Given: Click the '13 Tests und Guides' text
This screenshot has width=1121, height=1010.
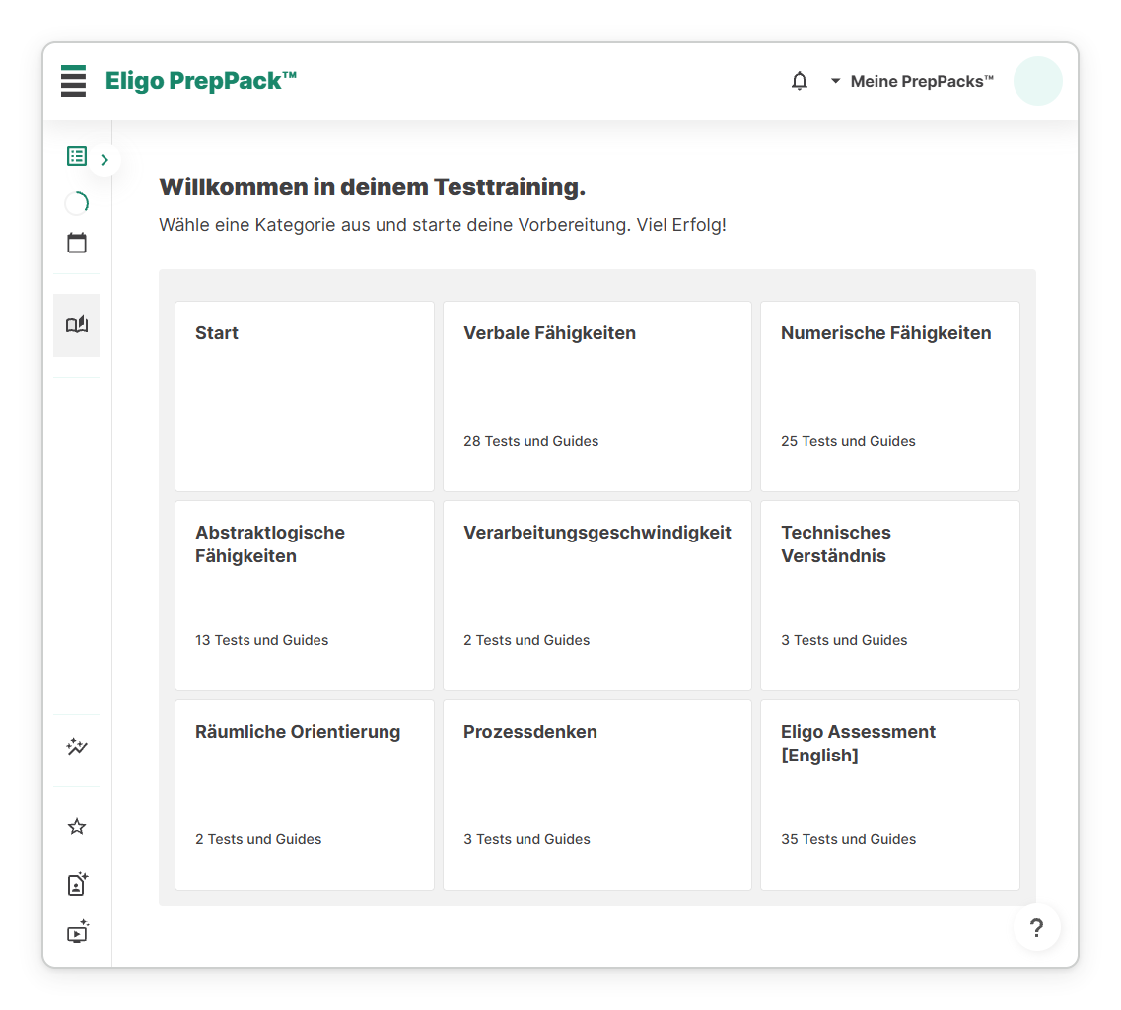Looking at the screenshot, I should click(x=261, y=640).
